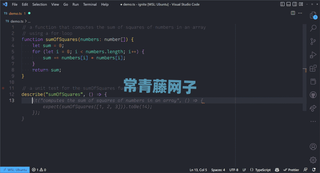Open the Run and Debug view

tap(313, 55)
